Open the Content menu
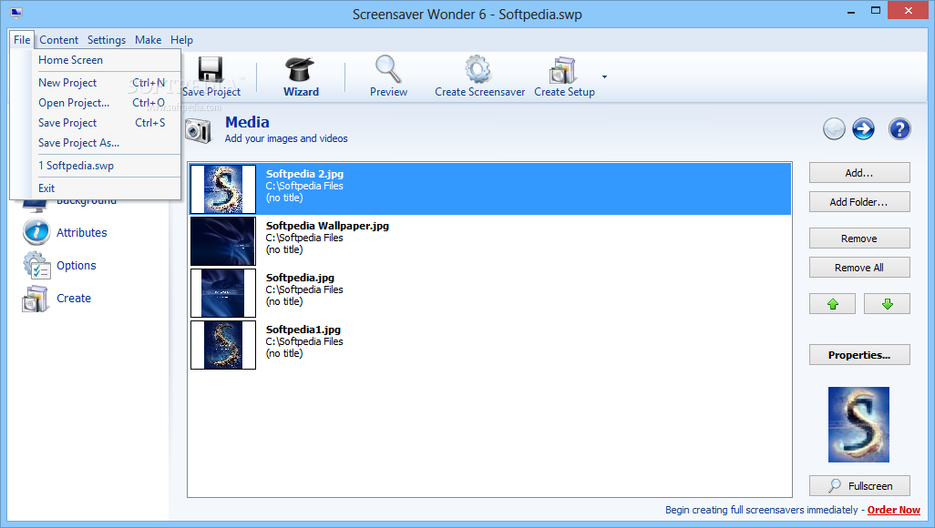Screen dimensions: 935x528 click(x=59, y=40)
